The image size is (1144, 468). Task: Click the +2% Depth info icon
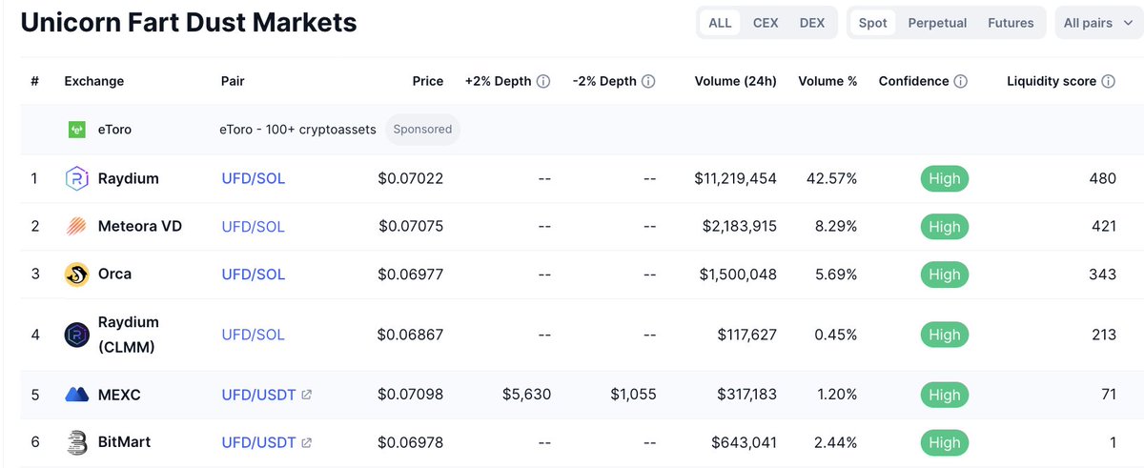[543, 81]
